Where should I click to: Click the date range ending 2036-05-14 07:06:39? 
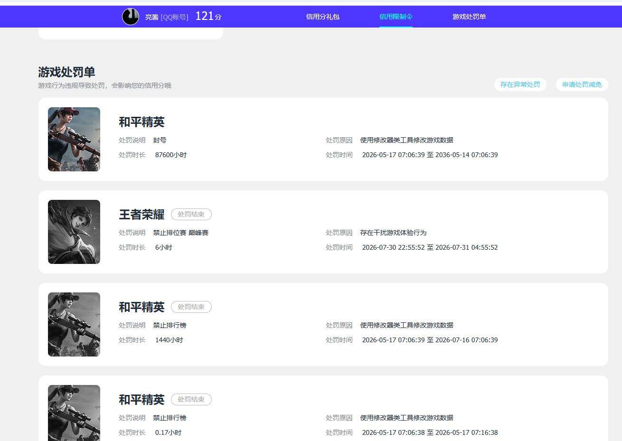(x=430, y=155)
